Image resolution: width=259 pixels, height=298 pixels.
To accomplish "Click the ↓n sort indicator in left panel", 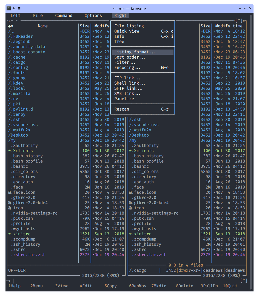I will pyautogui.click(x=11, y=26).
